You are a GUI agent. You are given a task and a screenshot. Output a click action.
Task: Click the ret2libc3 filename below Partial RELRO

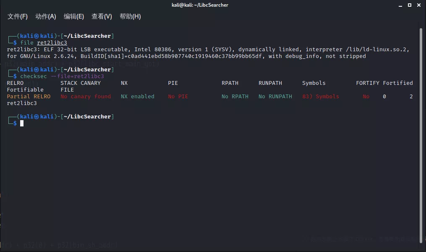tap(22, 103)
